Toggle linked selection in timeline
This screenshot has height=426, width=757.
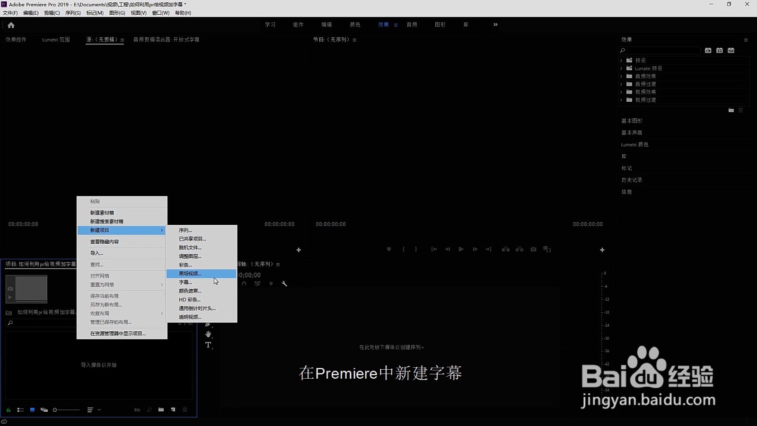coord(257,284)
